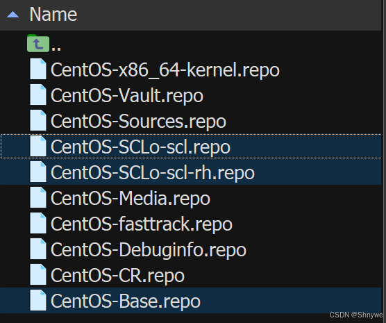Select the CentOS-Sources.repo file name
This screenshot has width=386, height=323.
coord(138,122)
